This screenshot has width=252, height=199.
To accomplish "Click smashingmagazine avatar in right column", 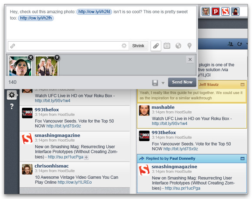I will (144, 170).
